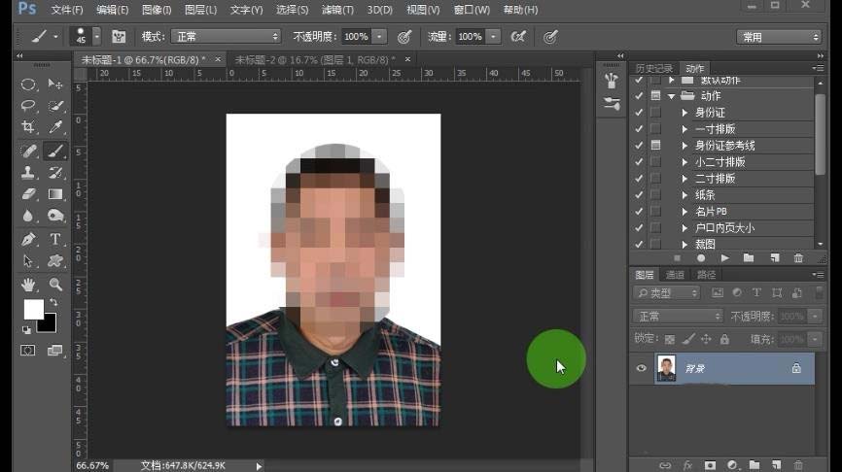This screenshot has height=472, width=842.
Task: Swap foreground and background colors
Action: pyautogui.click(x=53, y=302)
